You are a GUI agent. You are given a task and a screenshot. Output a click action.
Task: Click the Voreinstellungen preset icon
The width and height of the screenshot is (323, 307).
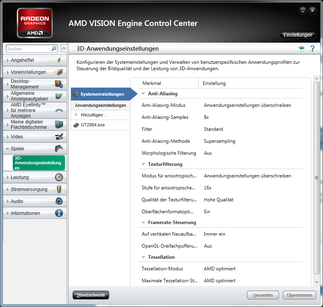[59, 72]
